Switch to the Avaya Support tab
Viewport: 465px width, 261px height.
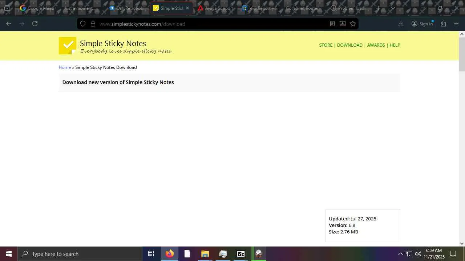pos(215,8)
